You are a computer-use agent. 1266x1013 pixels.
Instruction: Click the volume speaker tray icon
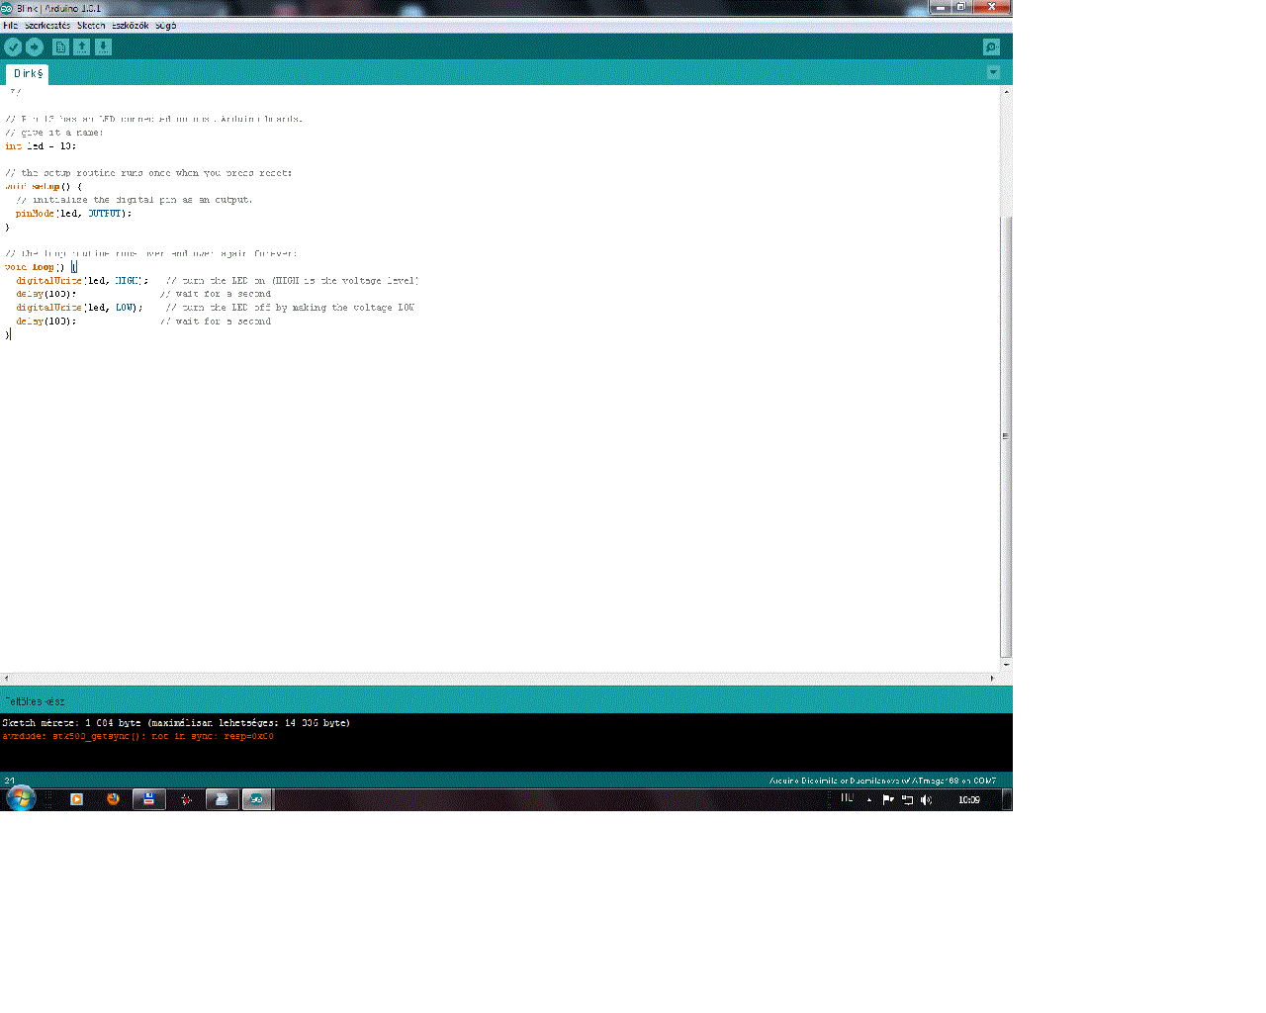click(926, 800)
